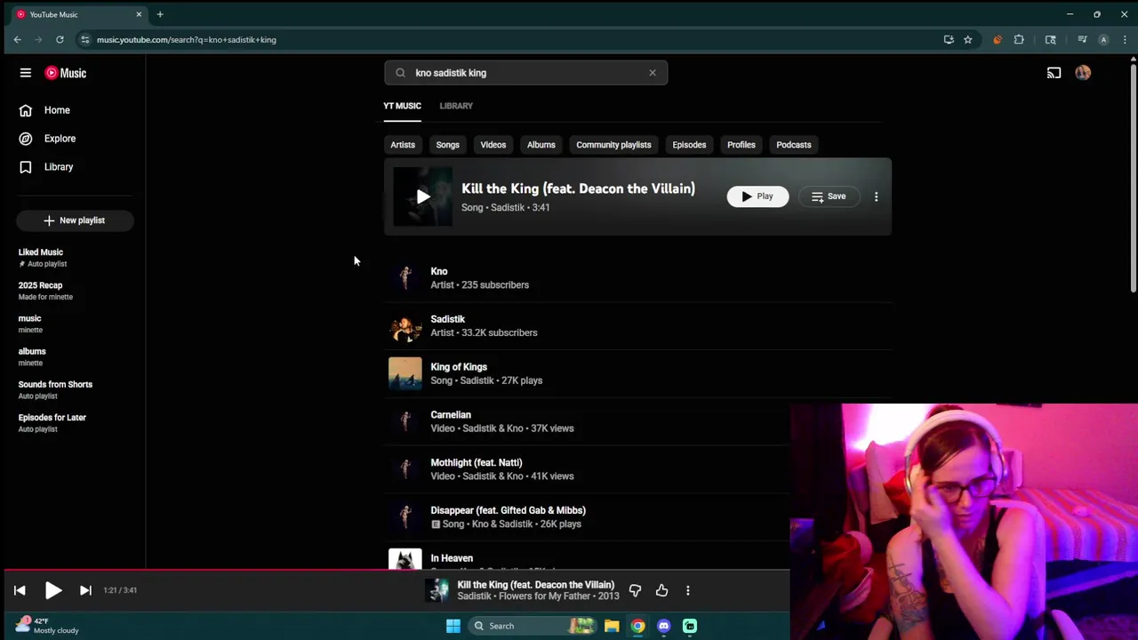1138x640 pixels.
Task: Open the hamburger guide menu
Action: pyautogui.click(x=26, y=73)
